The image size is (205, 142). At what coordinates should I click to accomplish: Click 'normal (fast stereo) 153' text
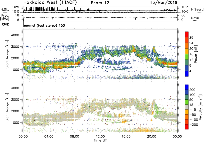(x=44, y=25)
